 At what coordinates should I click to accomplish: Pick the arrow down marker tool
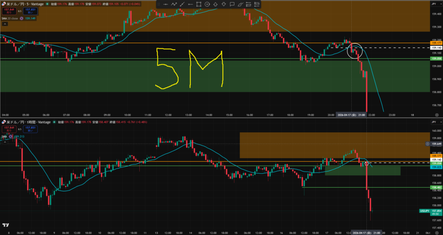point(224,4)
